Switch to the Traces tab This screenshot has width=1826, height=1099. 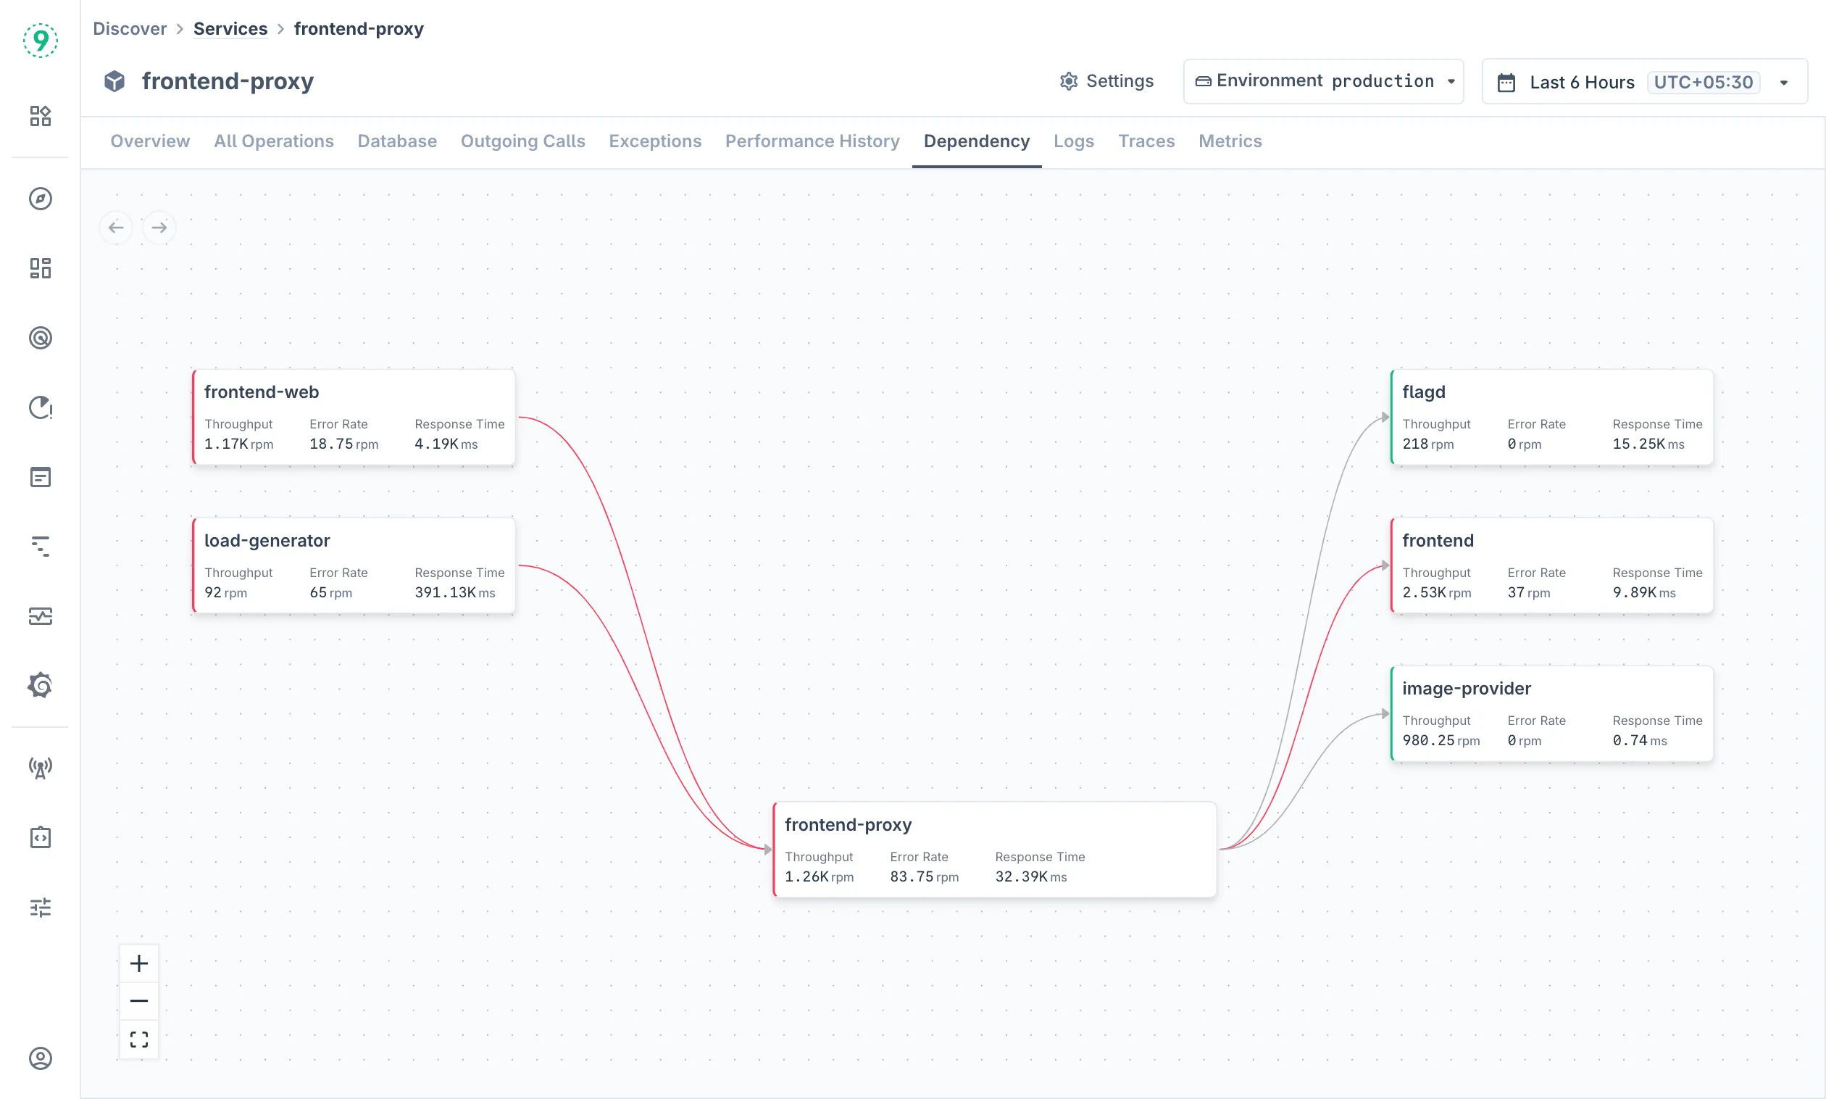pyautogui.click(x=1146, y=141)
